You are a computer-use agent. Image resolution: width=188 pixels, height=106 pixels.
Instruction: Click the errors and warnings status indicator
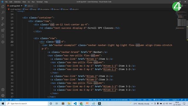pyautogui.click(x=5, y=100)
